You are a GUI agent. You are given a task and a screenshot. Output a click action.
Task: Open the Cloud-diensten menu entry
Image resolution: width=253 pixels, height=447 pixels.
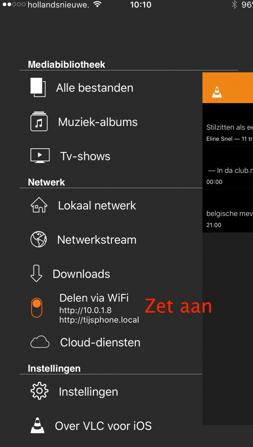[100, 343]
